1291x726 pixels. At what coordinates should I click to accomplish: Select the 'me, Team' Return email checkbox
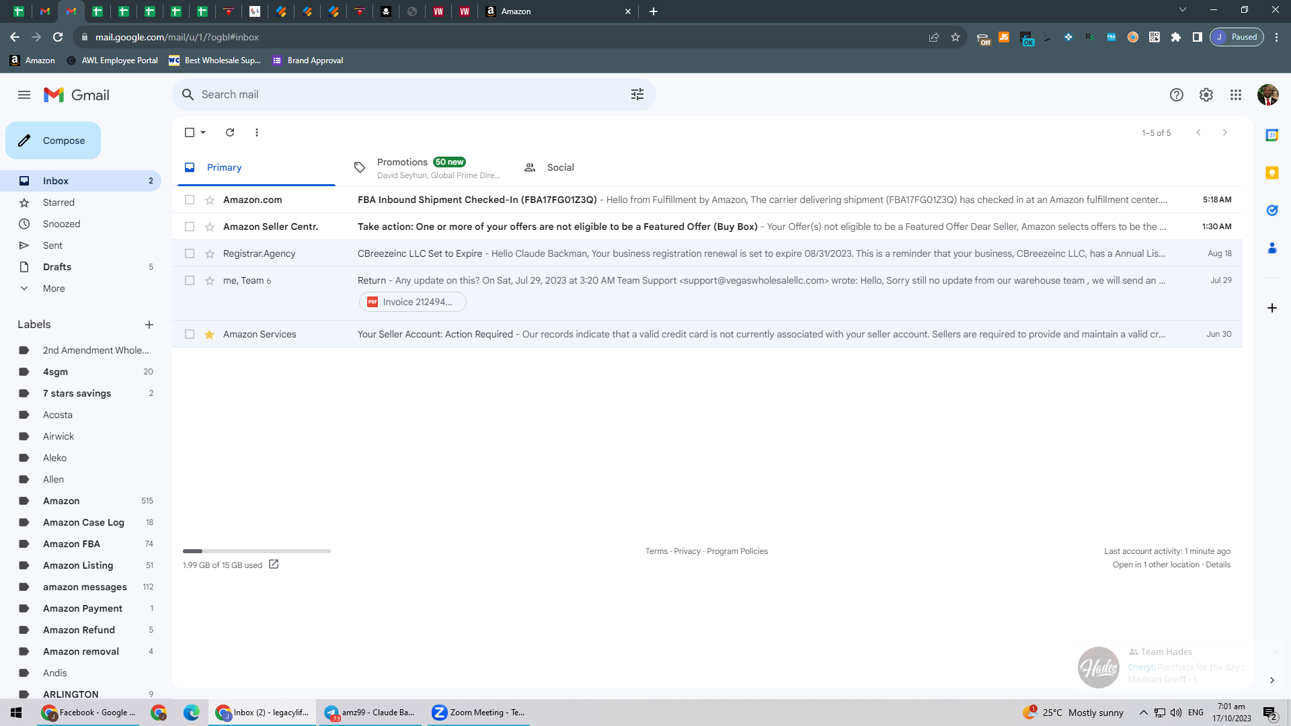[x=190, y=280]
